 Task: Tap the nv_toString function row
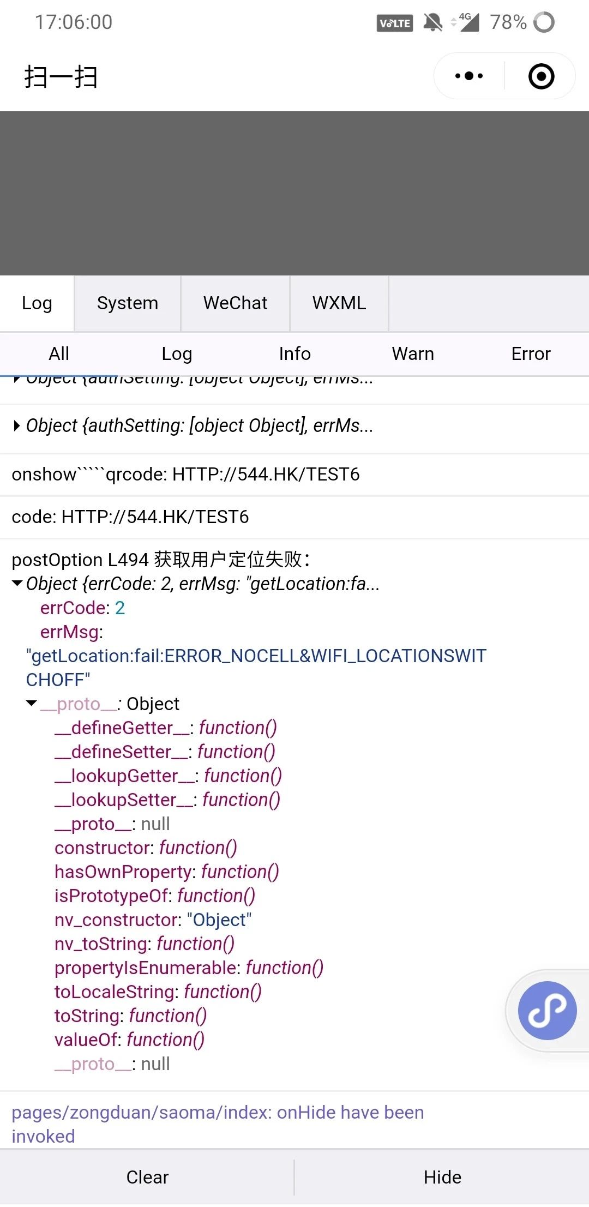(x=145, y=944)
